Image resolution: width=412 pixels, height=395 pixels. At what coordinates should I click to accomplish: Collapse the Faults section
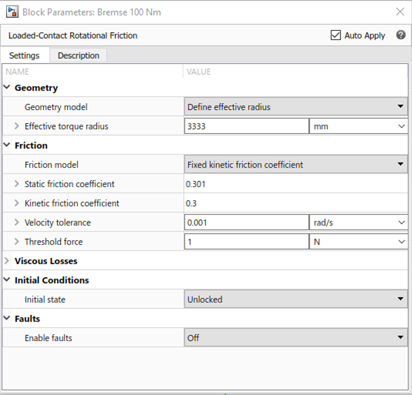tap(7, 319)
